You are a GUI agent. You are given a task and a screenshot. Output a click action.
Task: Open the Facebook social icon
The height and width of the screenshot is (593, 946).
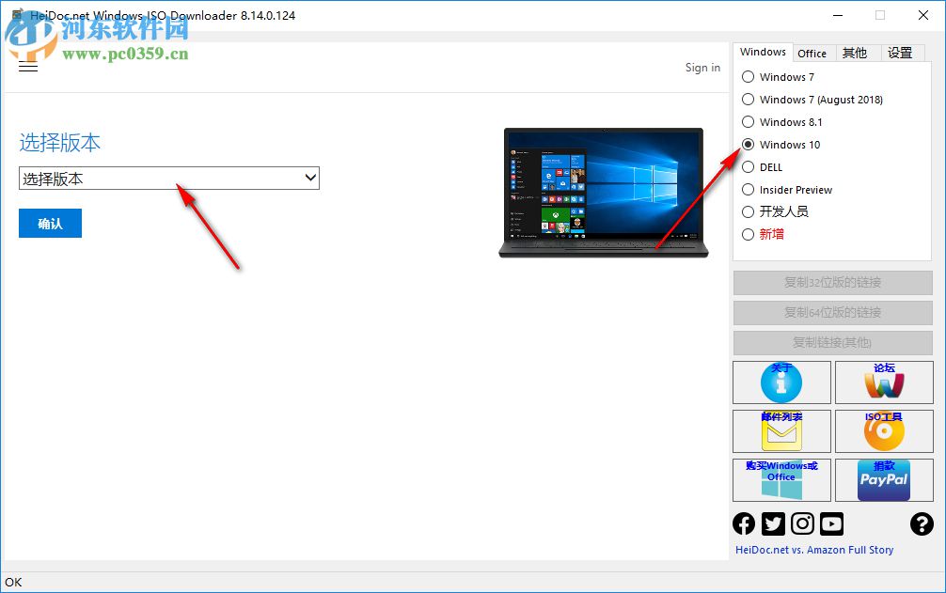click(x=744, y=523)
